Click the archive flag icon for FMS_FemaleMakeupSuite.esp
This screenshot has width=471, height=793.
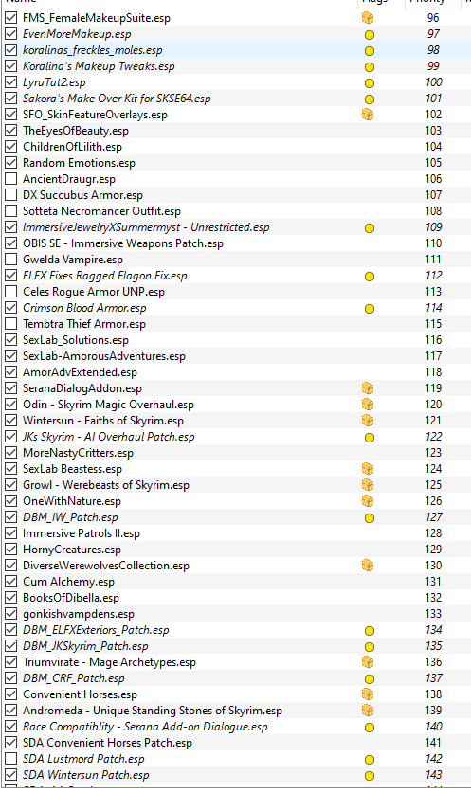tap(368, 18)
